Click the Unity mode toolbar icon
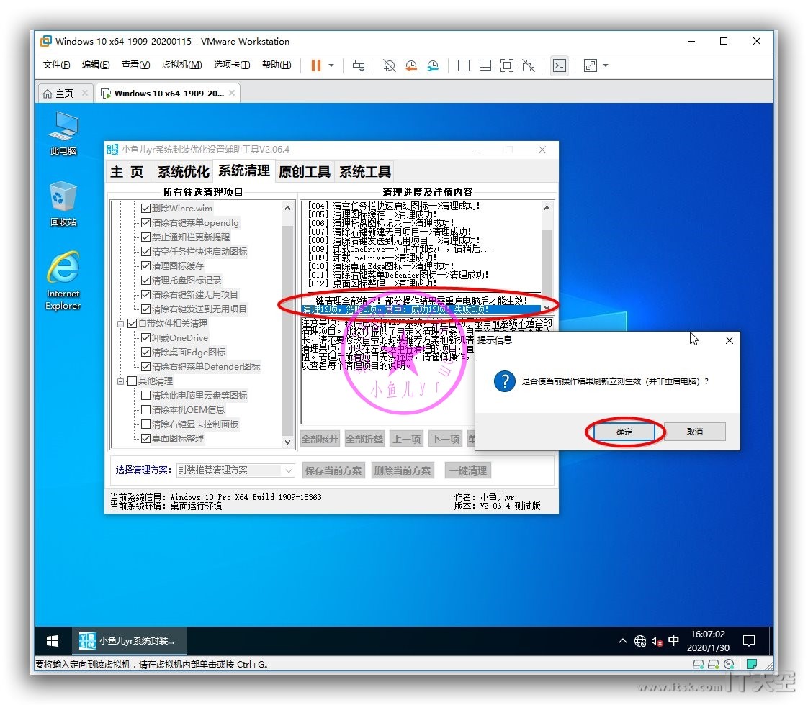The width and height of the screenshot is (808, 705). [x=529, y=65]
